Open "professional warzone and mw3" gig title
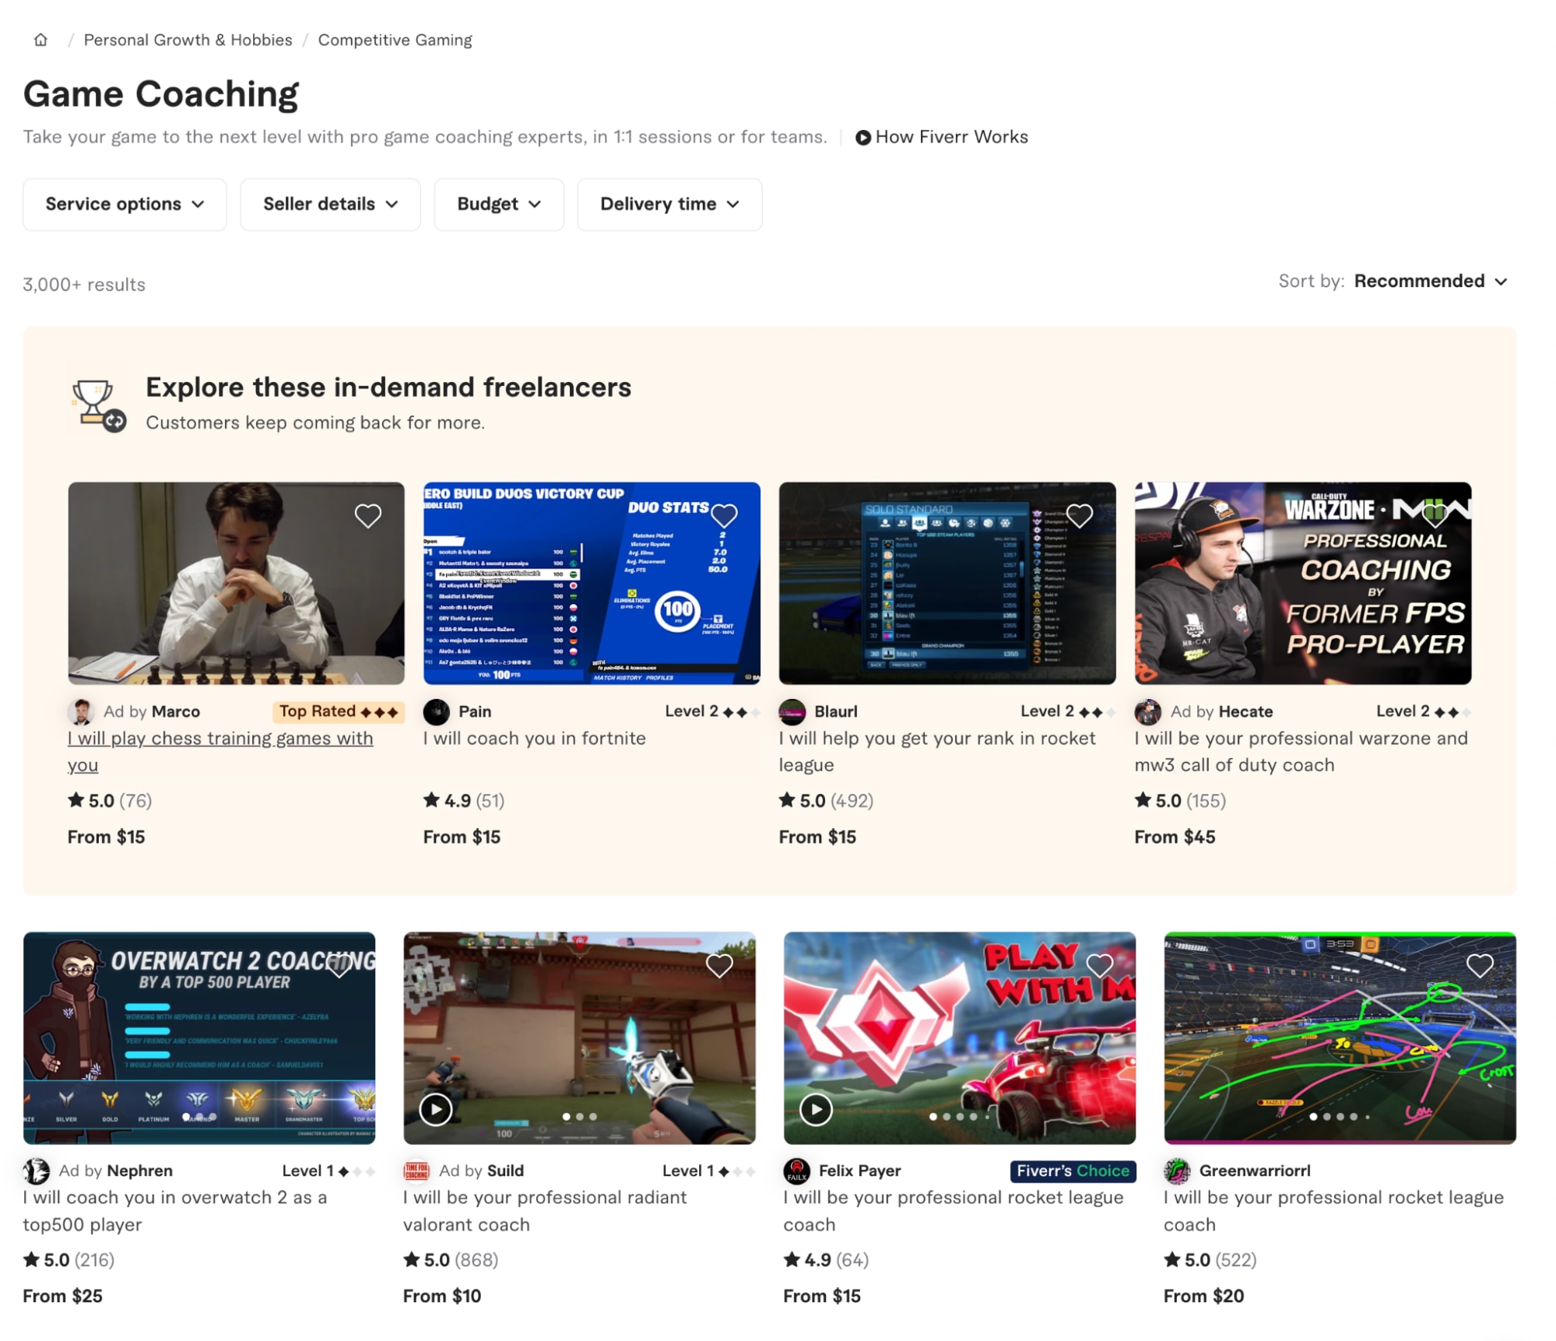Image resolution: width=1556 pixels, height=1341 pixels. (1301, 751)
